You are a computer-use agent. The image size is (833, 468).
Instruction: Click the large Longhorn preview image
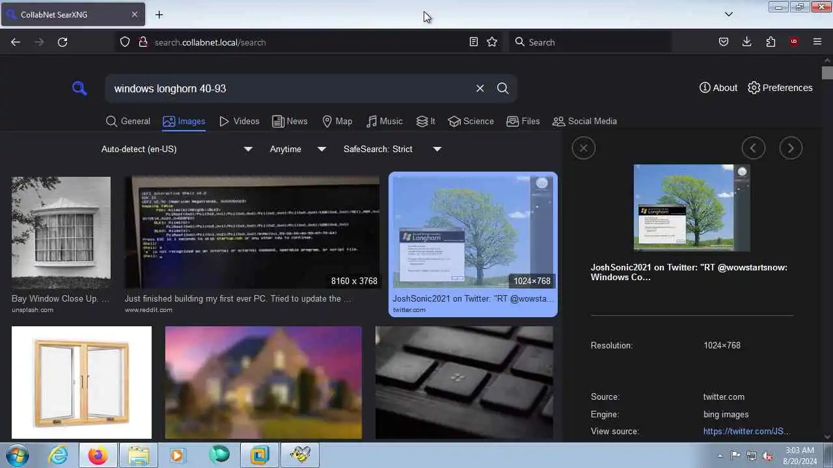pyautogui.click(x=692, y=207)
